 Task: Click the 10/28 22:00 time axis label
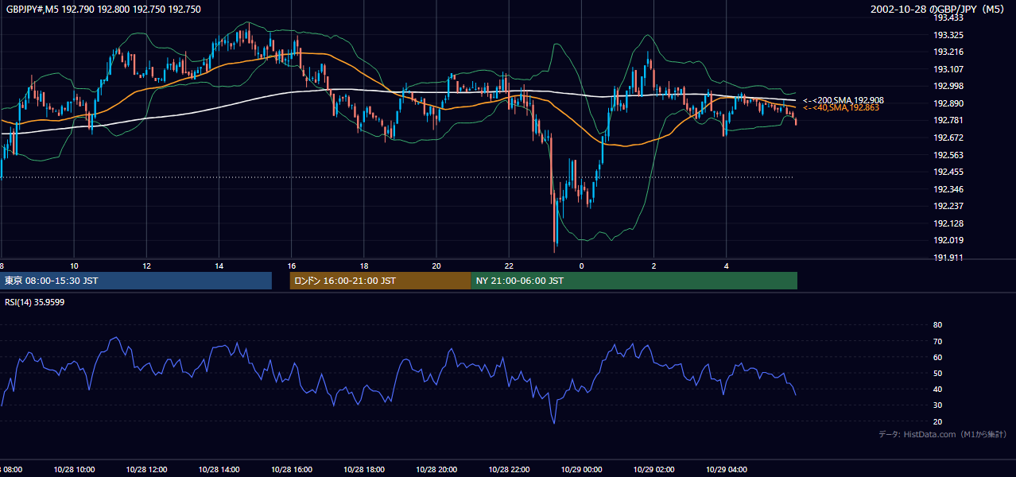pos(509,470)
